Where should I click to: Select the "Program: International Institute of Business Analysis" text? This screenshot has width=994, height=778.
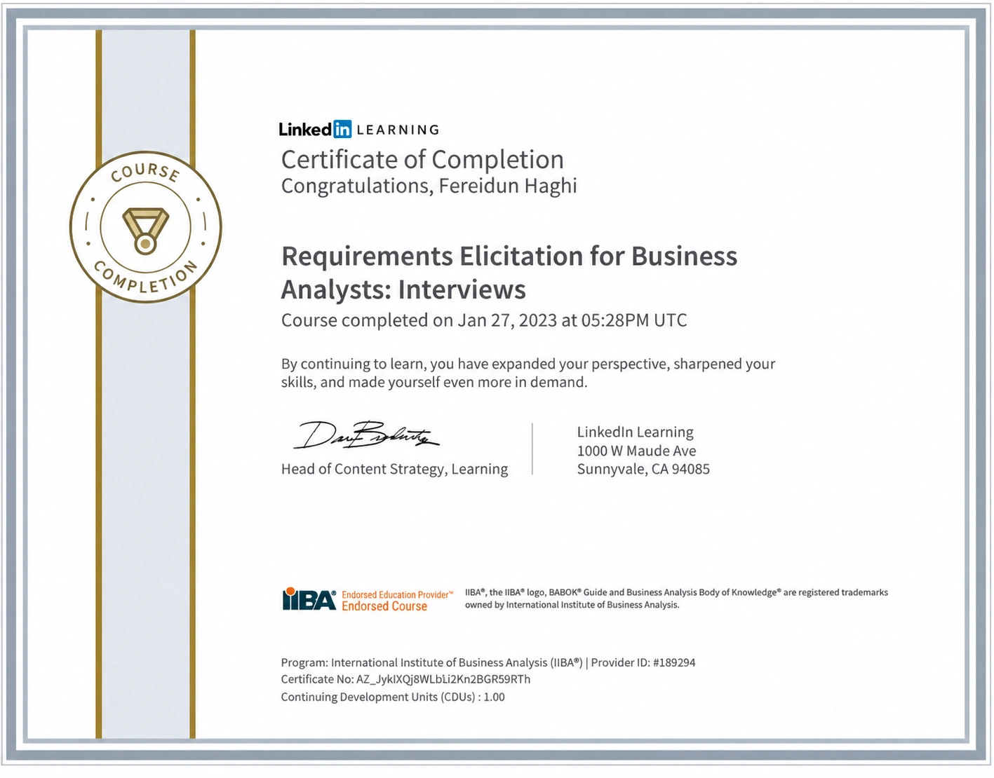click(431, 662)
